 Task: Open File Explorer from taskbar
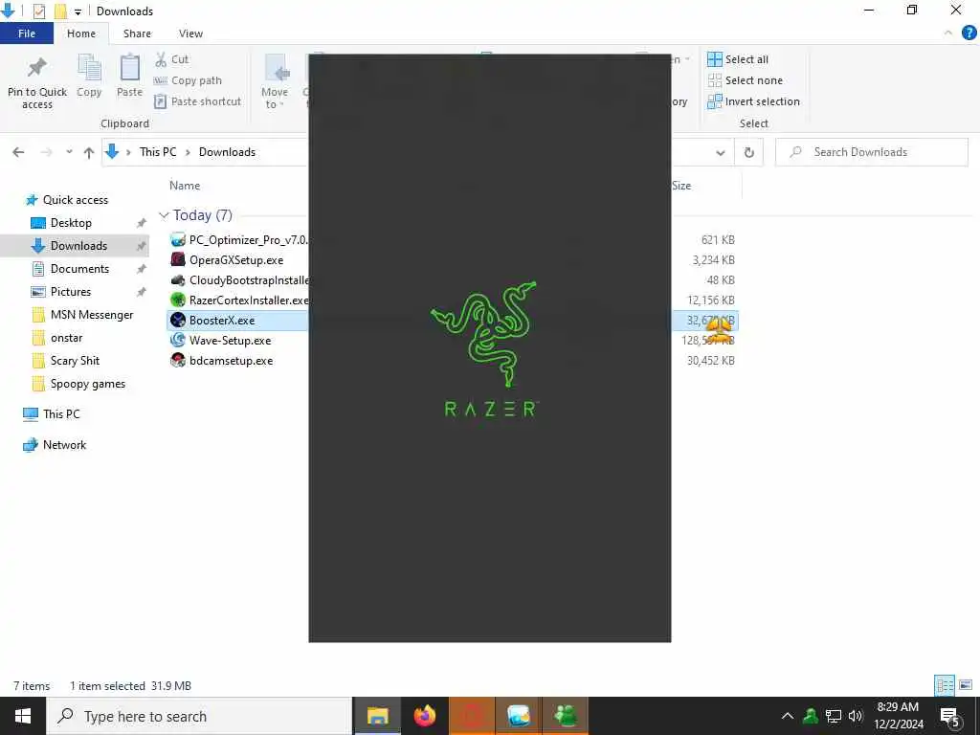[377, 716]
